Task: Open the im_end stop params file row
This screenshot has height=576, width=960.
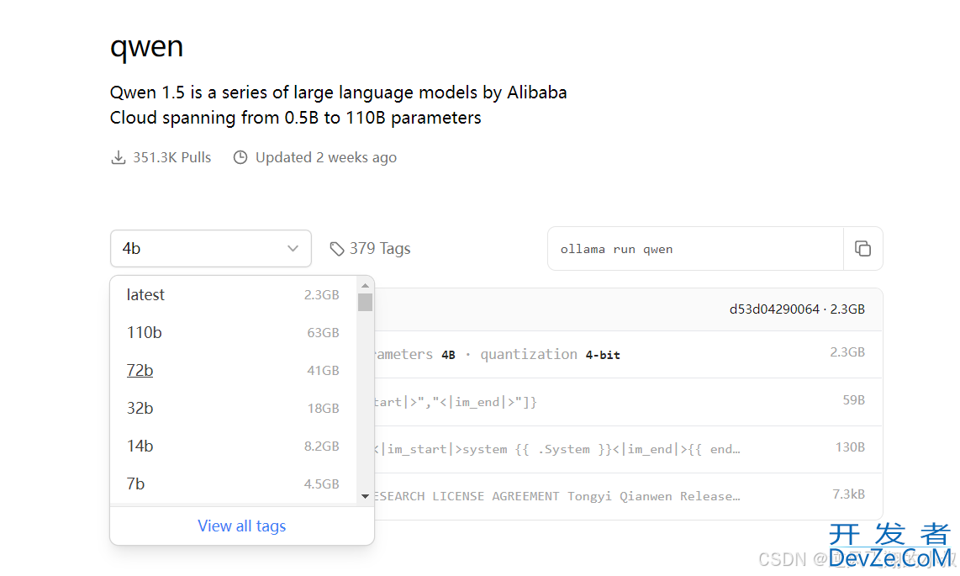Action: pos(628,402)
